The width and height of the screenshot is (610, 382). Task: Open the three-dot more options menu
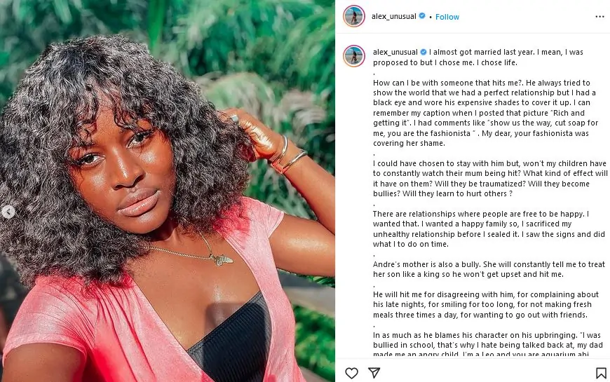(x=599, y=16)
